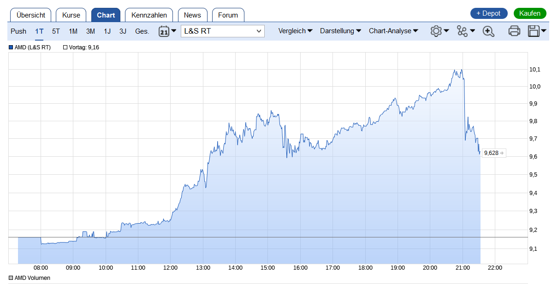552x284 pixels.
Task: Expand the Chart-Analyse dropdown
Action: [393, 31]
